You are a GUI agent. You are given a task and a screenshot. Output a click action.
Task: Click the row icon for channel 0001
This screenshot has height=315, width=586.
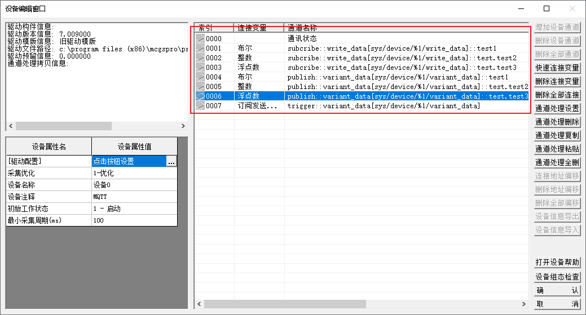tap(200, 48)
